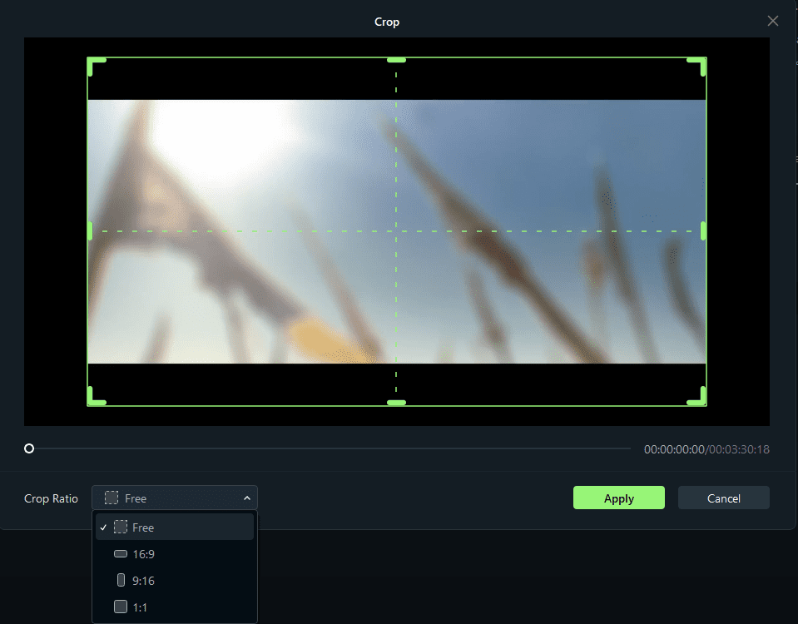The image size is (798, 624).
Task: Apply the crop settings
Action: (619, 498)
